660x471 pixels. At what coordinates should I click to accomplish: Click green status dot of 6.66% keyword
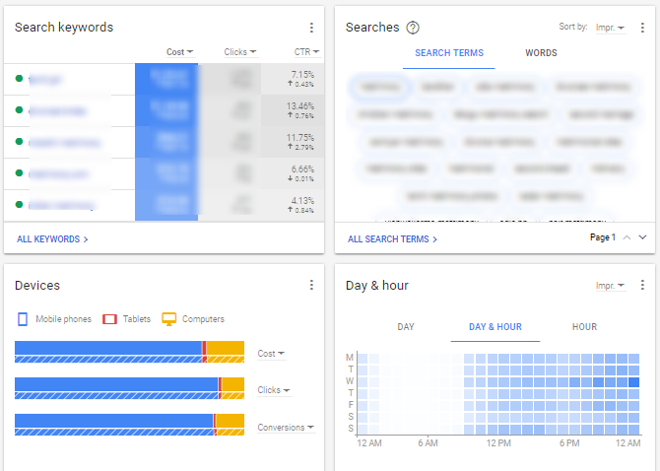[x=19, y=173]
